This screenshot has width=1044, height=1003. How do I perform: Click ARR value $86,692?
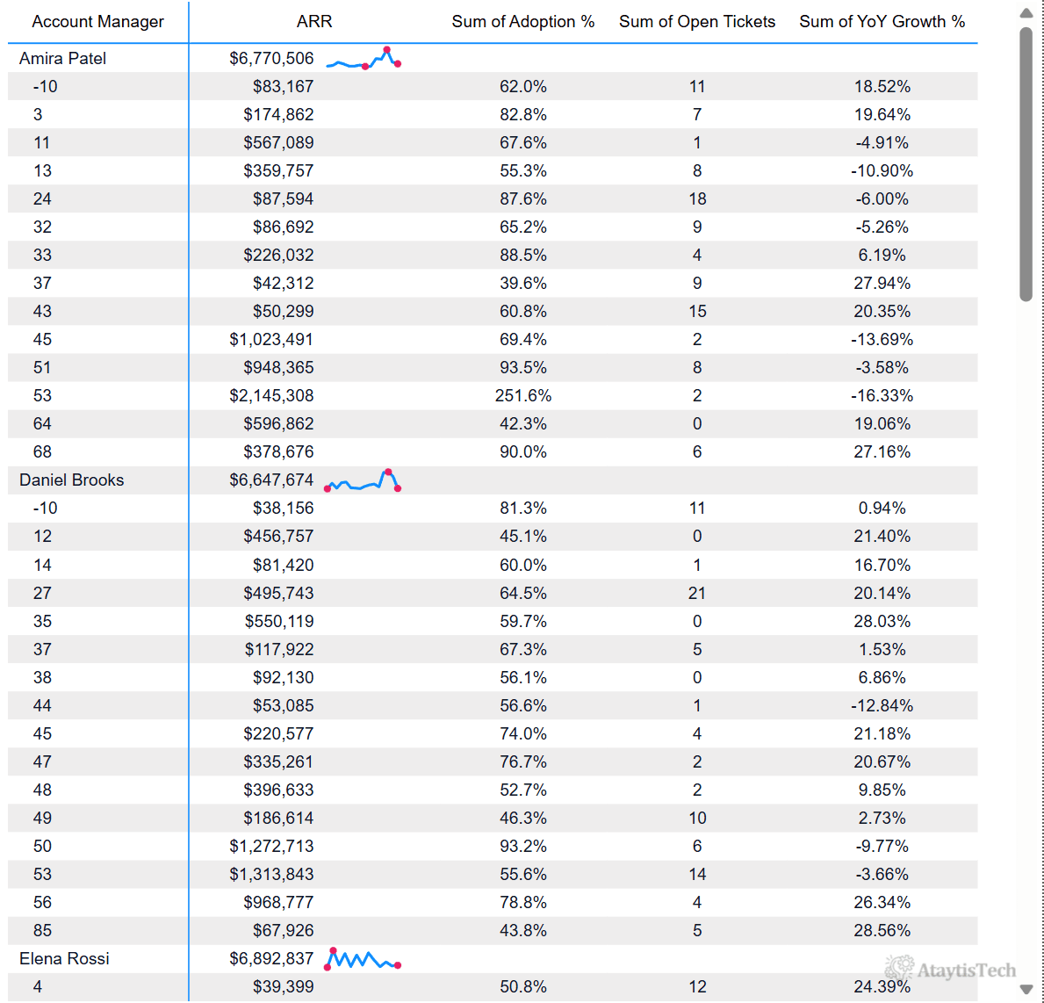point(283,227)
